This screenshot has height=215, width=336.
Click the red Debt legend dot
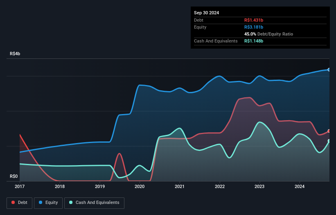(13, 202)
